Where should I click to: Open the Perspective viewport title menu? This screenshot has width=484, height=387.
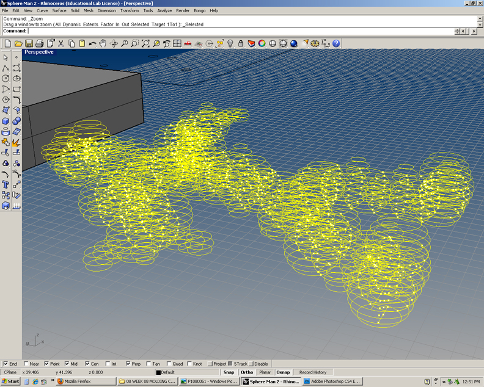tap(39, 52)
